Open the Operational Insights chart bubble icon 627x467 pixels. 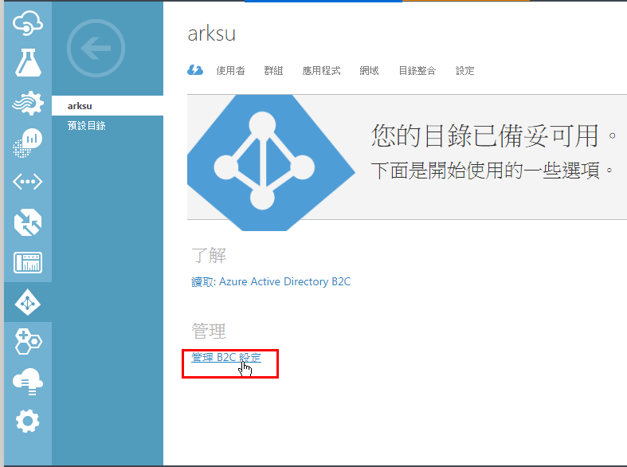(28, 143)
